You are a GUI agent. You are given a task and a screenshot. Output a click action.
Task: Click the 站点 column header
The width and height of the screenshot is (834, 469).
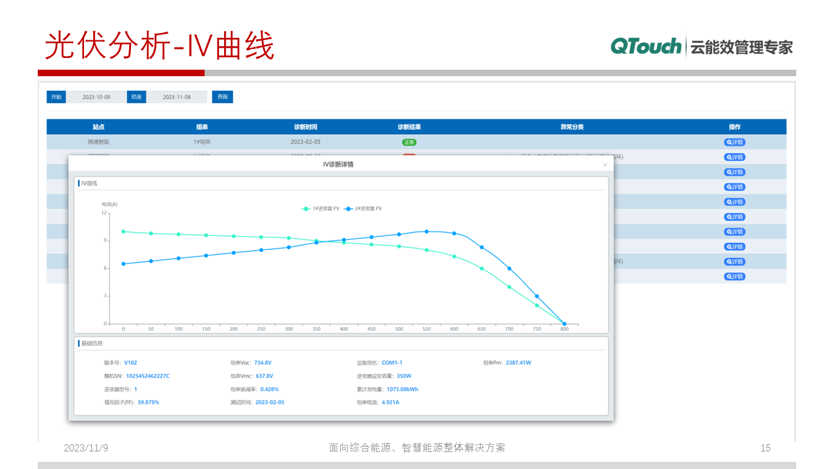(x=98, y=127)
